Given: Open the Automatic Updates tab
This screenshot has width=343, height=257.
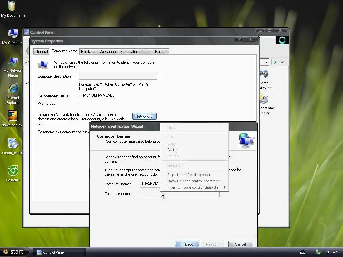Looking at the screenshot, I should tap(136, 51).
